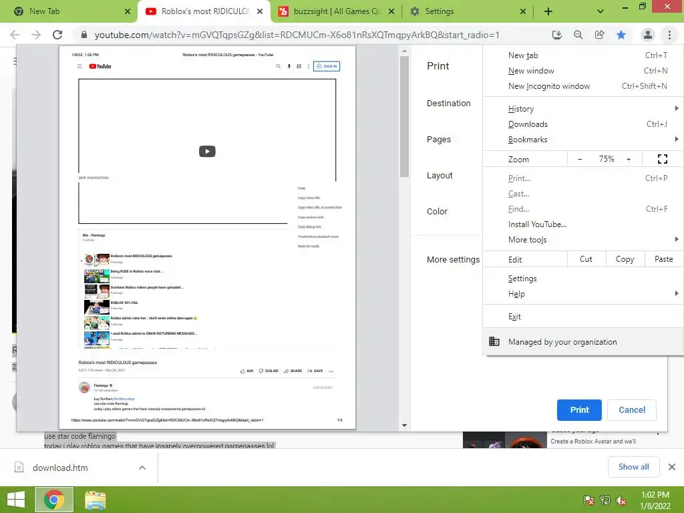The image size is (684, 513).
Task: Choose Install YouTube from the menu
Action: coord(583,224)
